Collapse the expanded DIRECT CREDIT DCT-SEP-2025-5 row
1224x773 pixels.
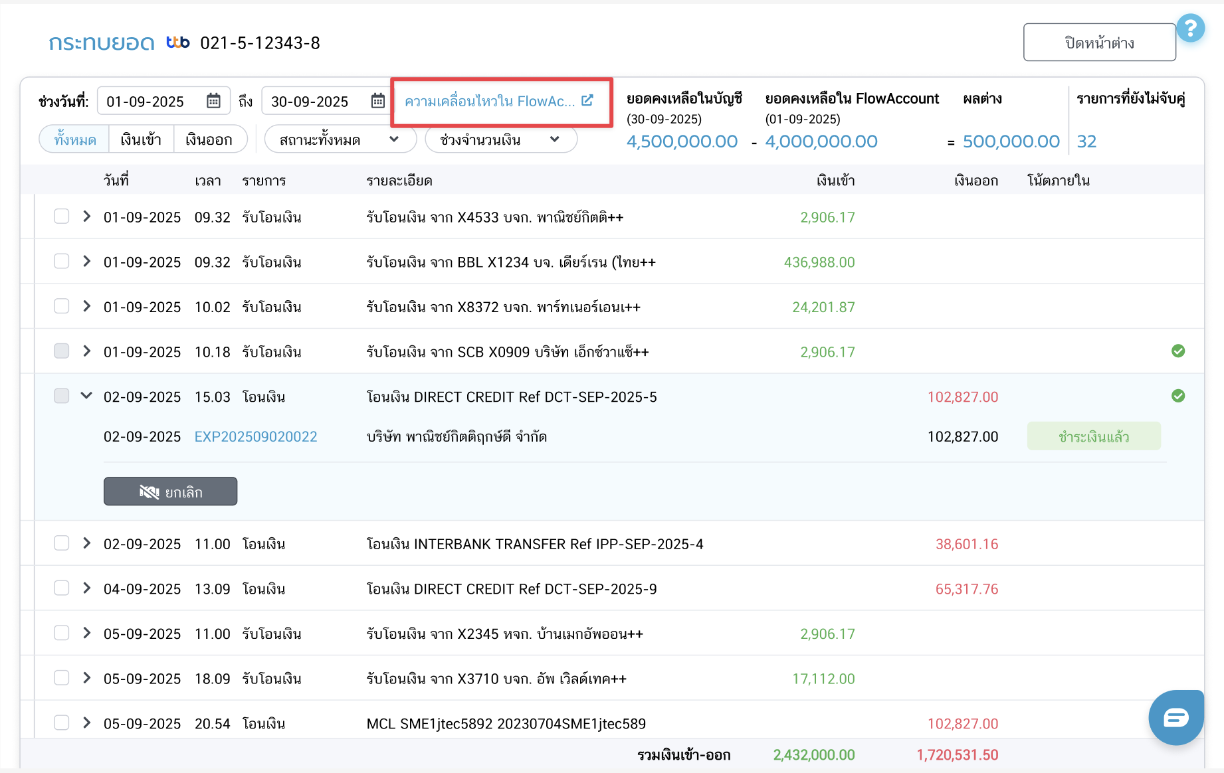86,396
